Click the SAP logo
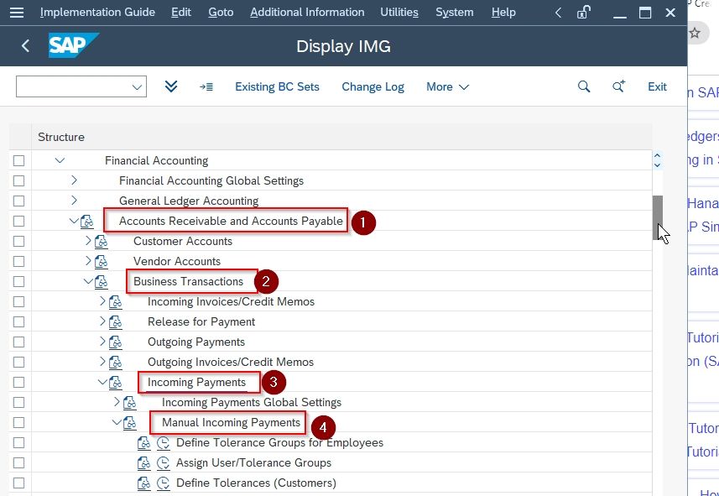 click(73, 45)
